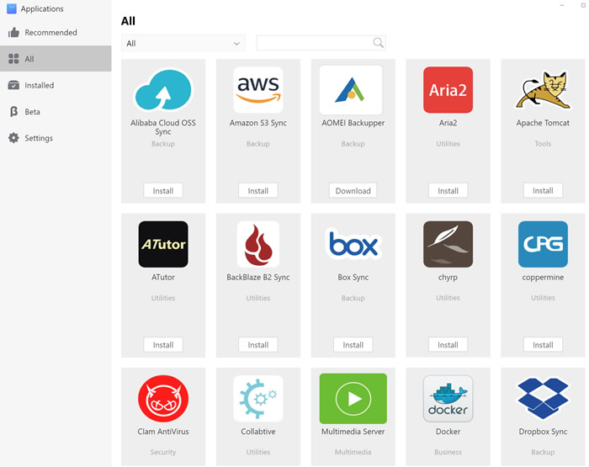Select the BackBlaze B2 Sync flame icon
The height and width of the screenshot is (467, 589).
tap(258, 244)
